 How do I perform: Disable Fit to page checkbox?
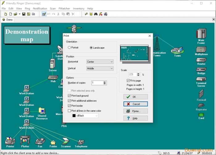pyautogui.click(x=128, y=81)
